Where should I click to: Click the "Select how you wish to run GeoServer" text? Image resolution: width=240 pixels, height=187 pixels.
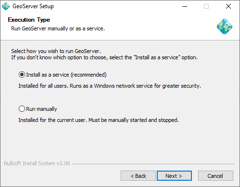pyautogui.click(x=56, y=51)
